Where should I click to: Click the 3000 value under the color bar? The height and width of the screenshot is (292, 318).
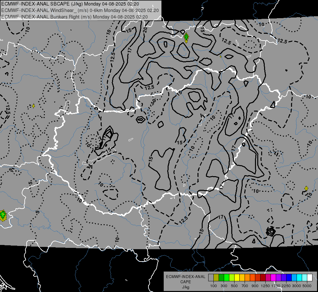coord(297,286)
